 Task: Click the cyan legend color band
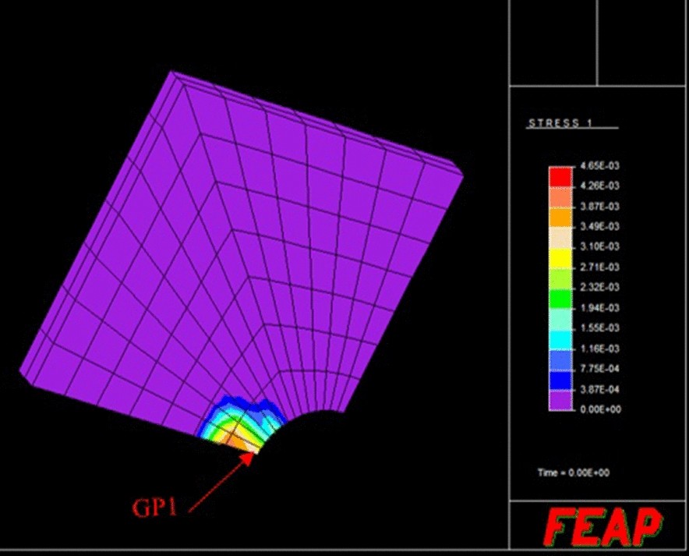560,340
